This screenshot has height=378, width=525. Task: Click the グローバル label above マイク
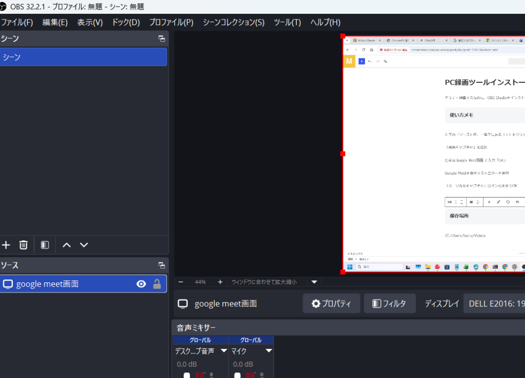251,340
